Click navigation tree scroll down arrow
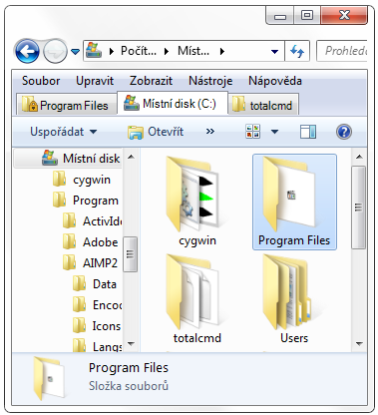Image resolution: width=378 pixels, height=415 pixels. [x=131, y=343]
